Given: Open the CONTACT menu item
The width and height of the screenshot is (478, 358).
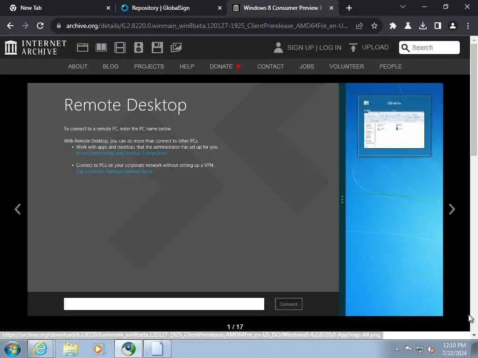Looking at the screenshot, I should pos(270,66).
